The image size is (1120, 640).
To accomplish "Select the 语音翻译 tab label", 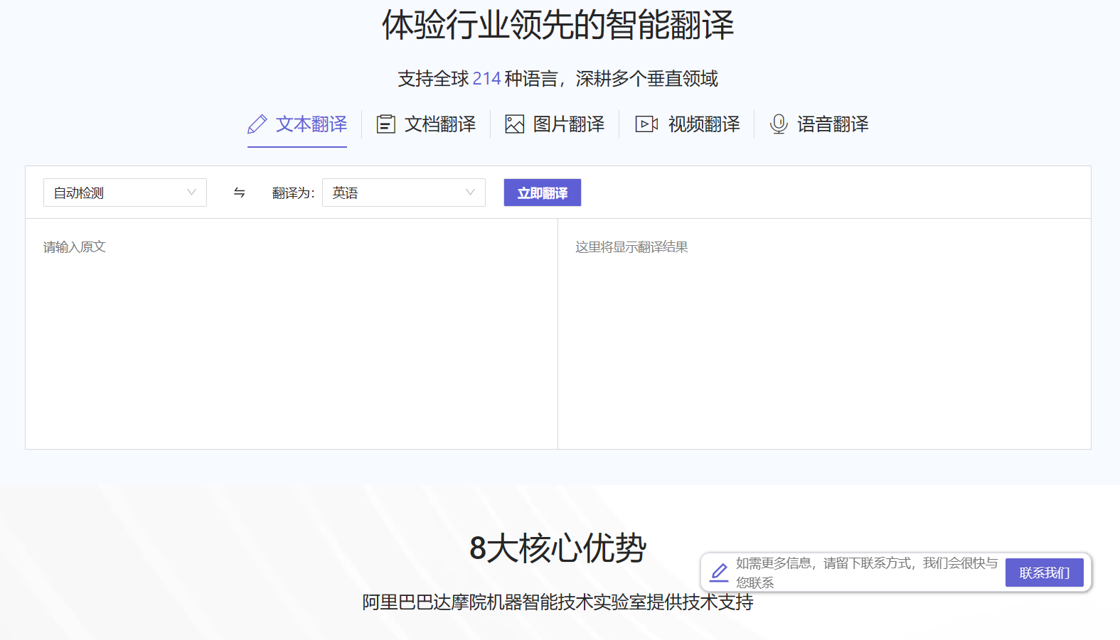I will click(832, 124).
